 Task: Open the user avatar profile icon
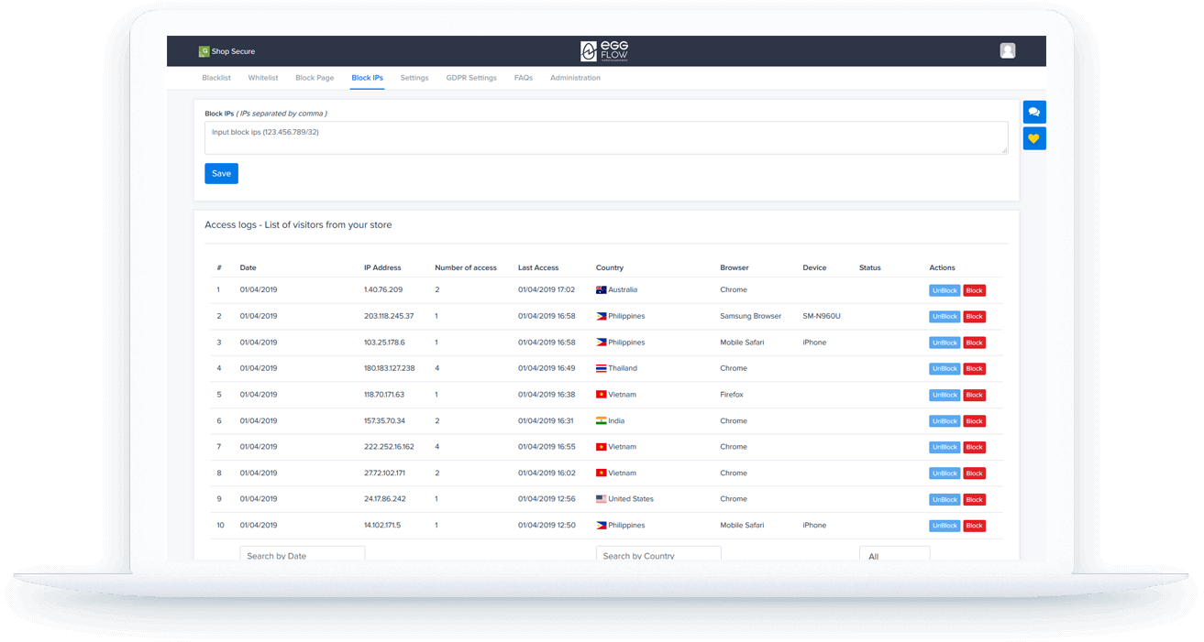pos(1008,51)
